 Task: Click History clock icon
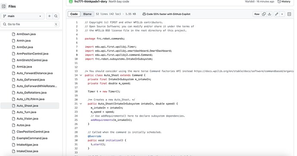(279, 2)
